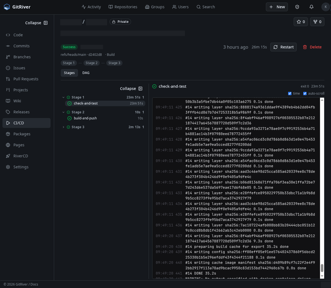Go to Releases in the sidebar
This screenshot has width=331, height=288.
[x=21, y=112]
